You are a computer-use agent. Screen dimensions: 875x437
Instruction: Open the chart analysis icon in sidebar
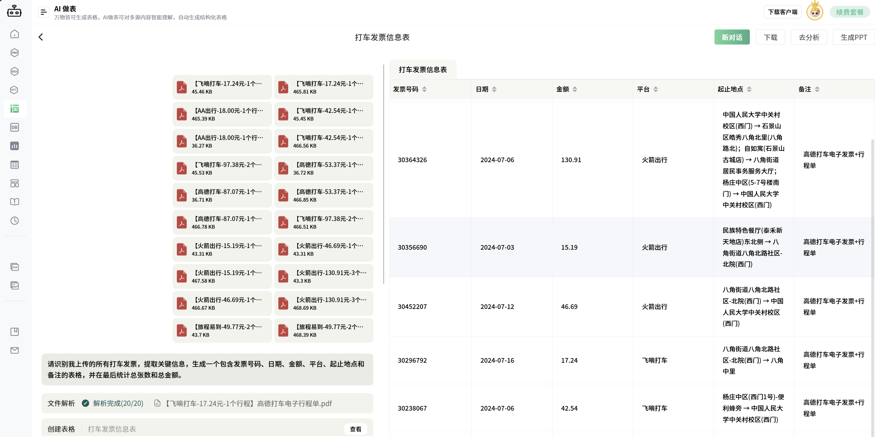(14, 146)
